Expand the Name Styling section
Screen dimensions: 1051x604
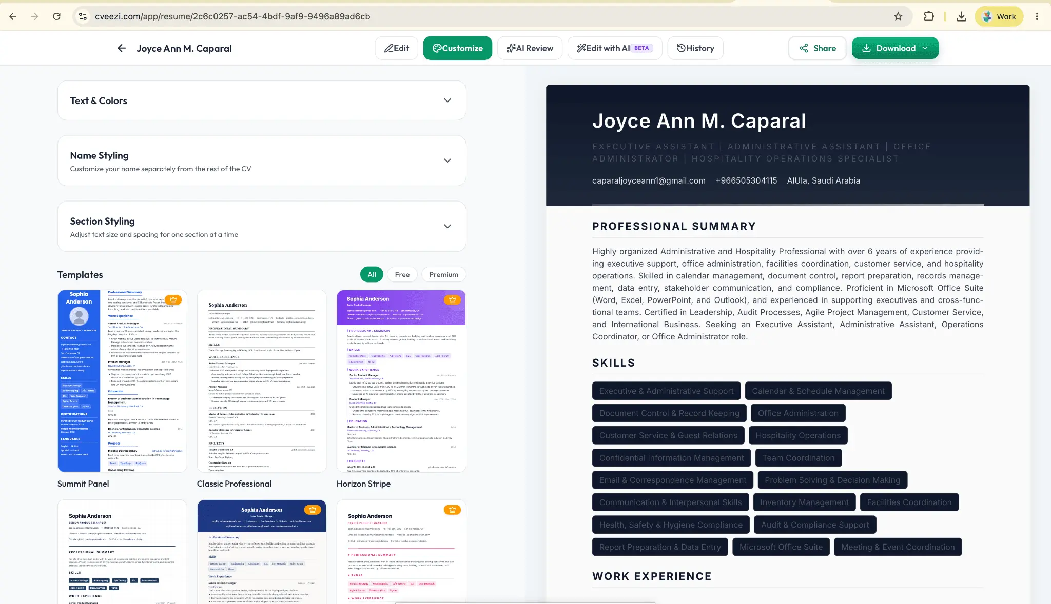pos(262,160)
